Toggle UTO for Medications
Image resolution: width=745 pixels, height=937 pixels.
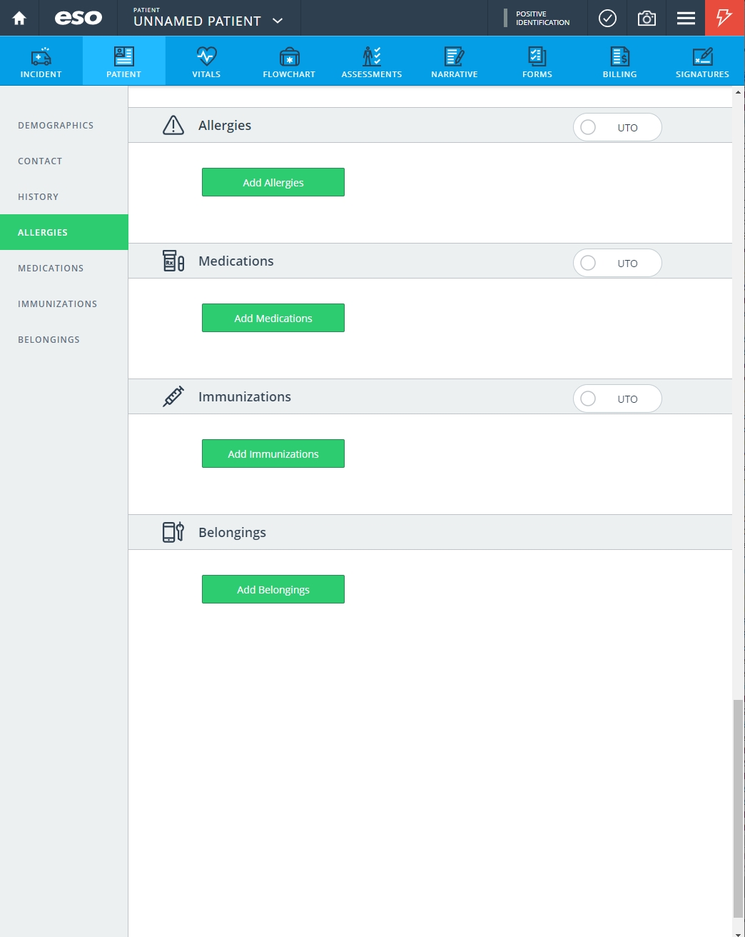point(617,263)
